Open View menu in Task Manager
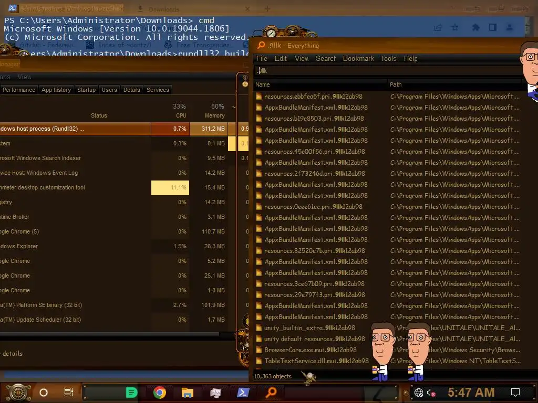This screenshot has width=538, height=403. pyautogui.click(x=24, y=77)
